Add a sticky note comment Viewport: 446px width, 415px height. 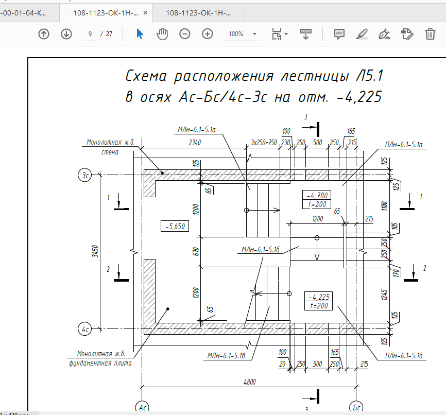tap(339, 34)
